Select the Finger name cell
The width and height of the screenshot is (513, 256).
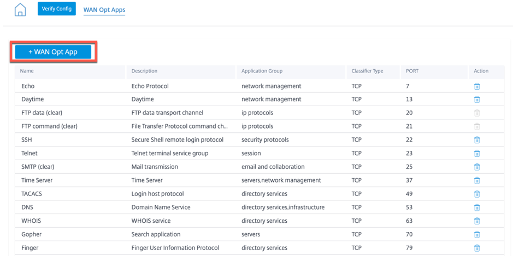30,248
